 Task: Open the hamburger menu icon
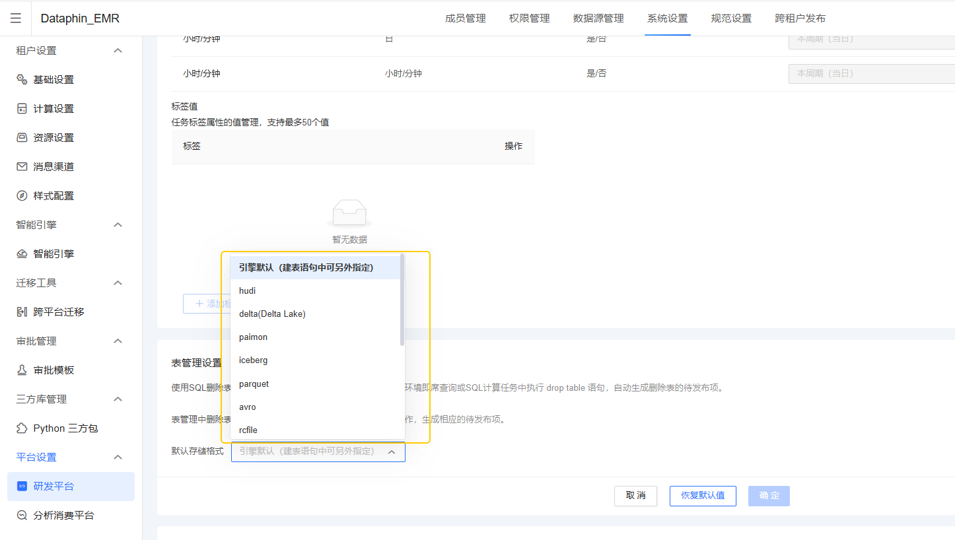[16, 18]
